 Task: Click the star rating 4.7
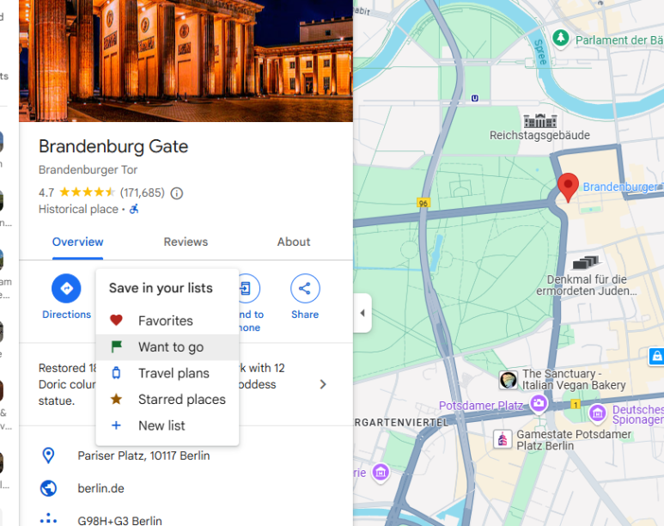pyautogui.click(x=87, y=193)
